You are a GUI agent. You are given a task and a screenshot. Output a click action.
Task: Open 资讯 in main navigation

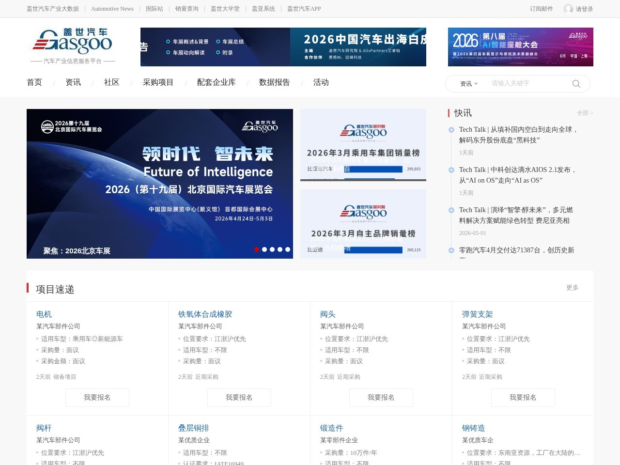click(73, 82)
